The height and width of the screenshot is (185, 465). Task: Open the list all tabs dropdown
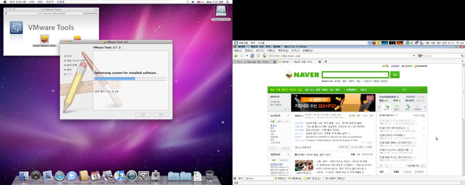click(463, 62)
